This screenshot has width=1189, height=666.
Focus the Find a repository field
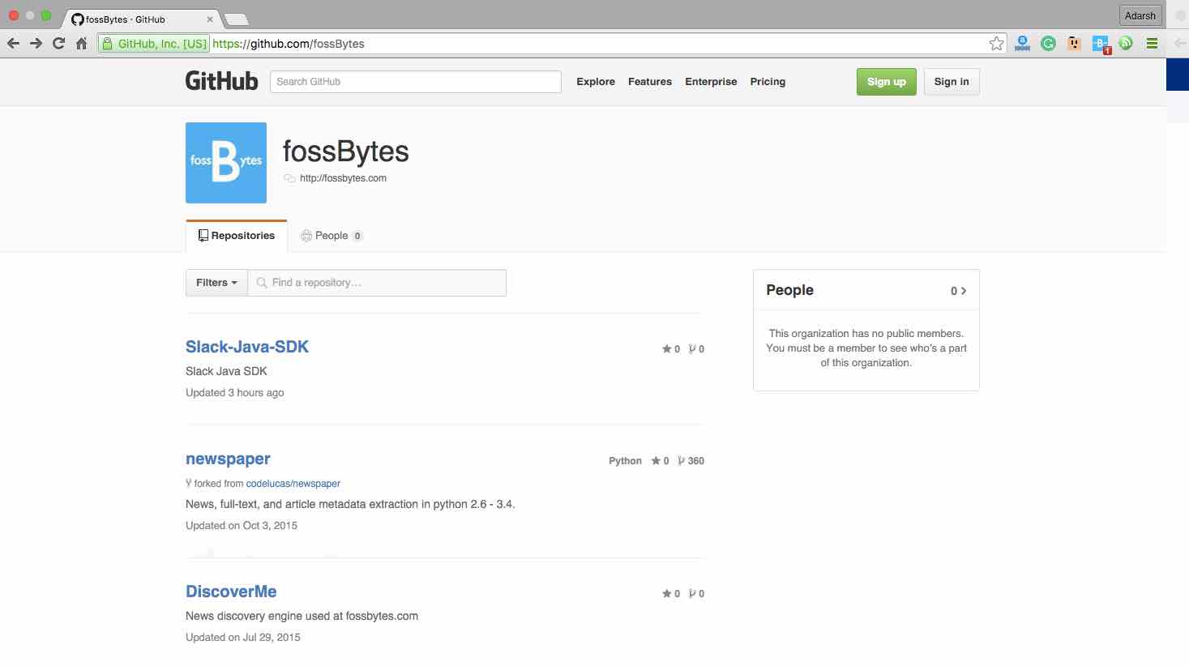tap(377, 283)
